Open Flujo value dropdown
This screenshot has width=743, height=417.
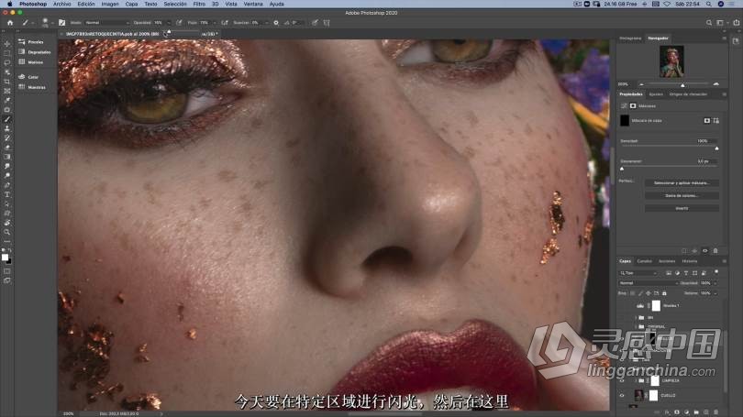[214, 22]
